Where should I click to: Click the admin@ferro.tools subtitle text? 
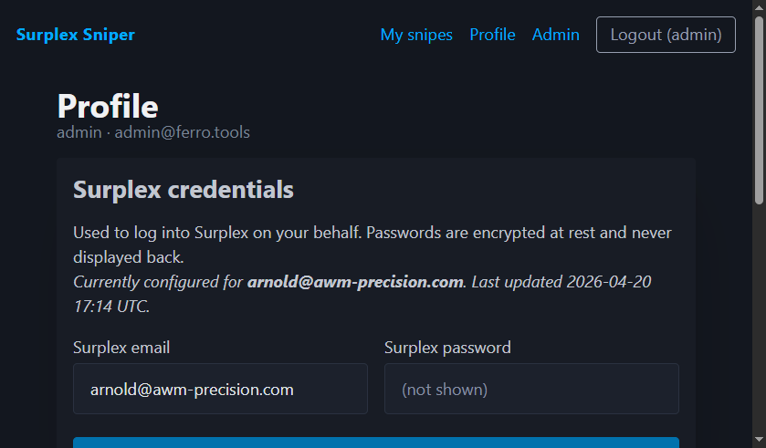[x=182, y=132]
